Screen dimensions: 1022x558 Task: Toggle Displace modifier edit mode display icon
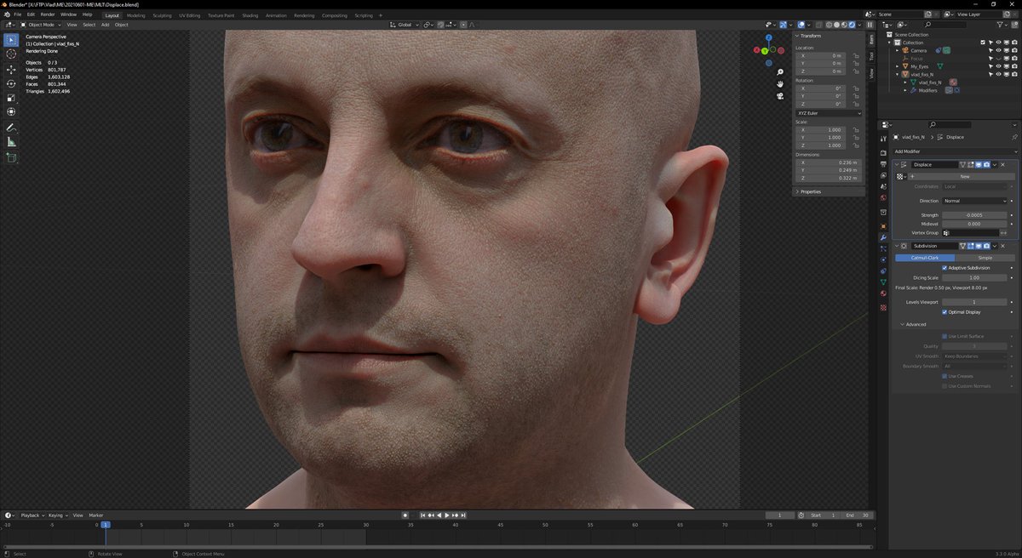click(x=972, y=164)
